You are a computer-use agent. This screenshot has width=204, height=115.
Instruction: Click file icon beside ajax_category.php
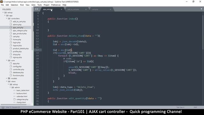click(x=11, y=31)
